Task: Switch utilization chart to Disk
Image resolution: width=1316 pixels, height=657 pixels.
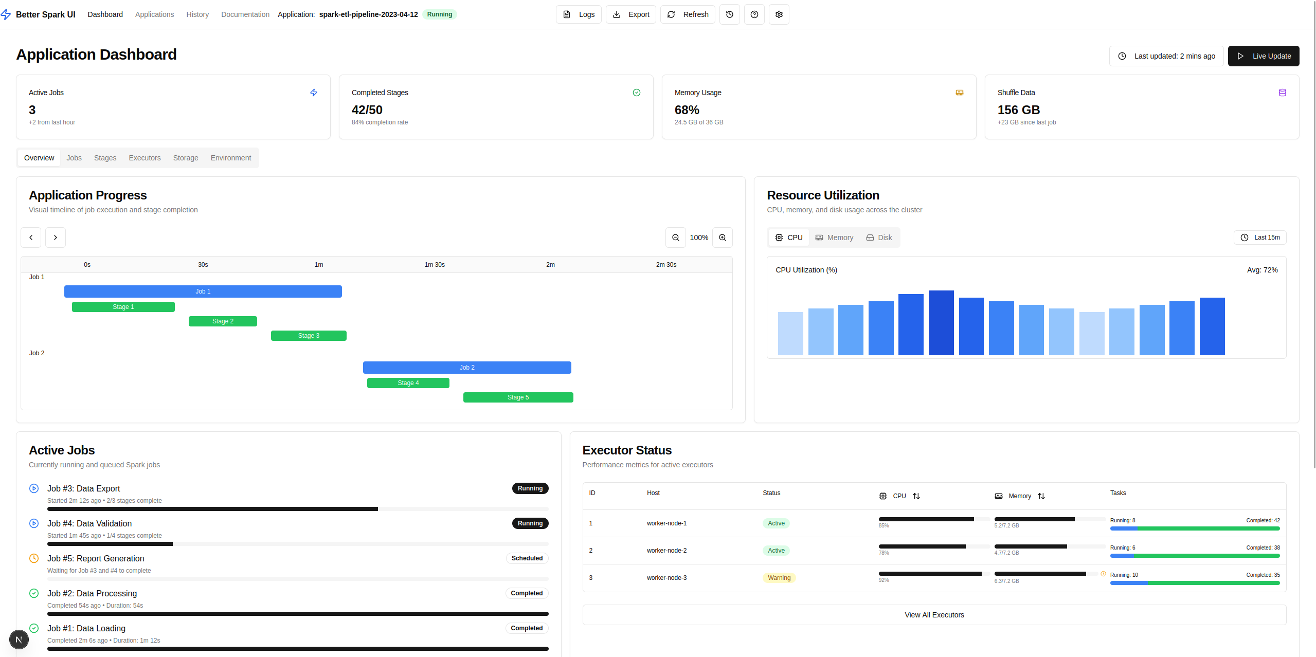Action: click(879, 238)
